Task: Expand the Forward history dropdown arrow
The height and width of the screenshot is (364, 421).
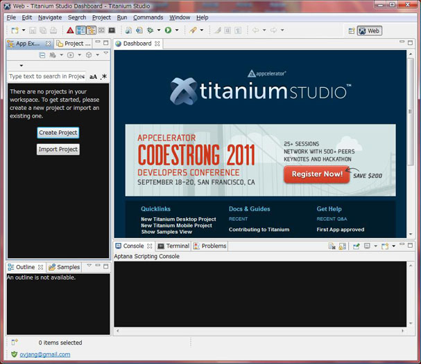Action: point(282,30)
